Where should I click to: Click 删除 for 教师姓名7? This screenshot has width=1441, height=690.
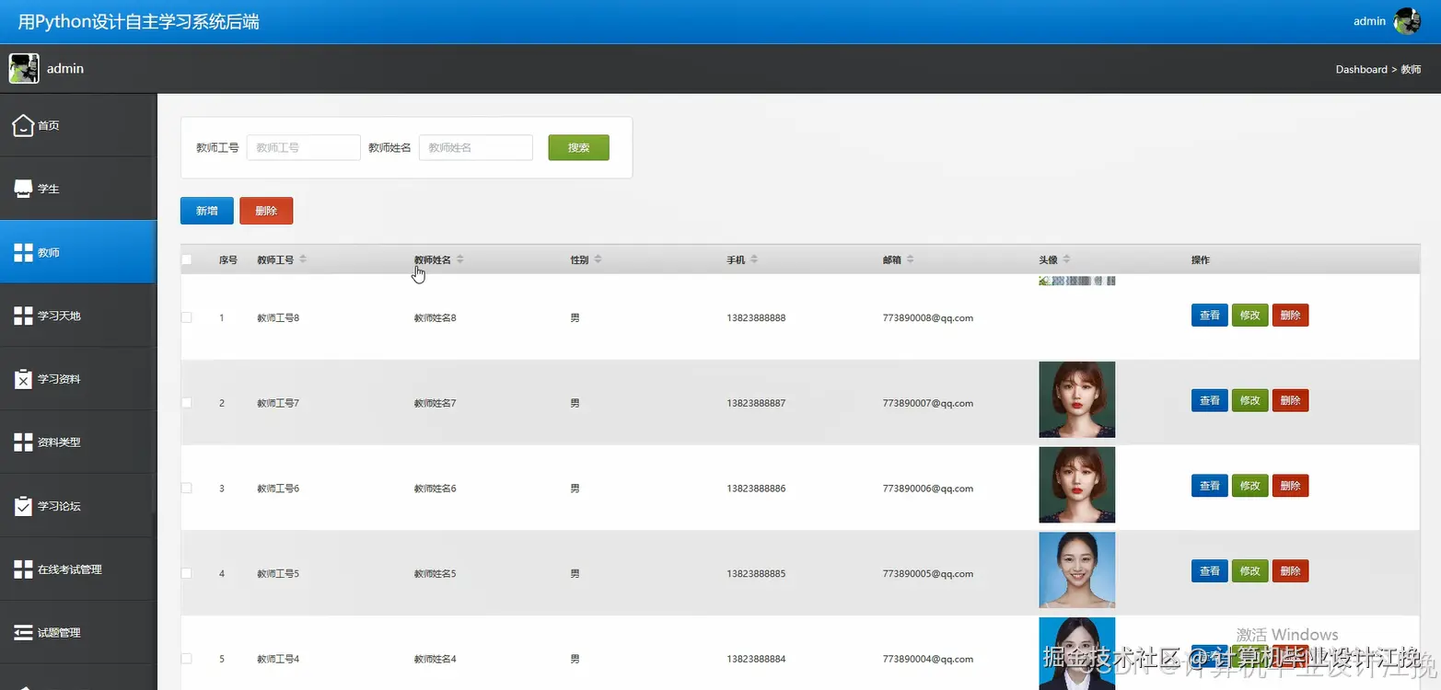(1290, 400)
